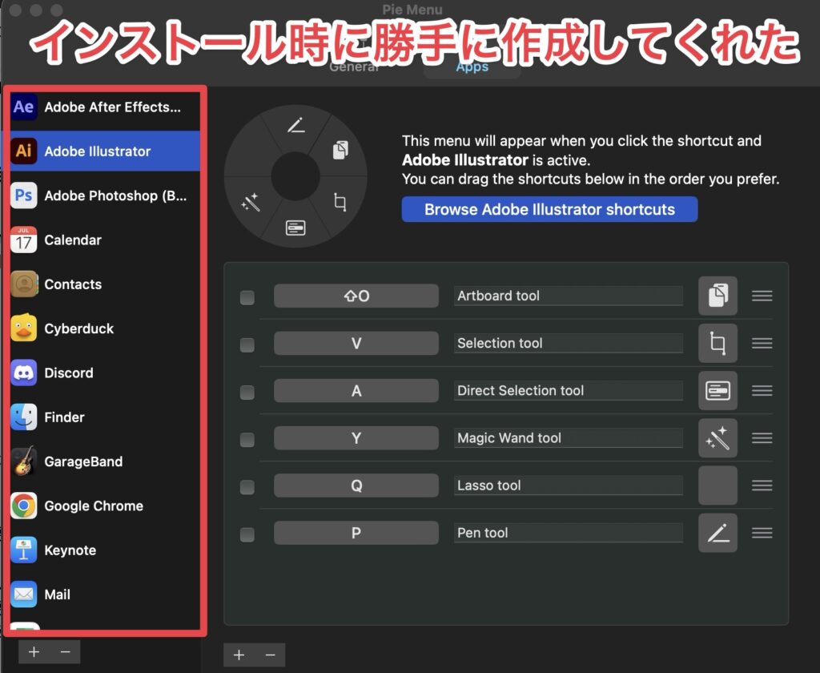Click the magic wand segment in the pie preview
Image resolution: width=820 pixels, height=673 pixels.
251,202
